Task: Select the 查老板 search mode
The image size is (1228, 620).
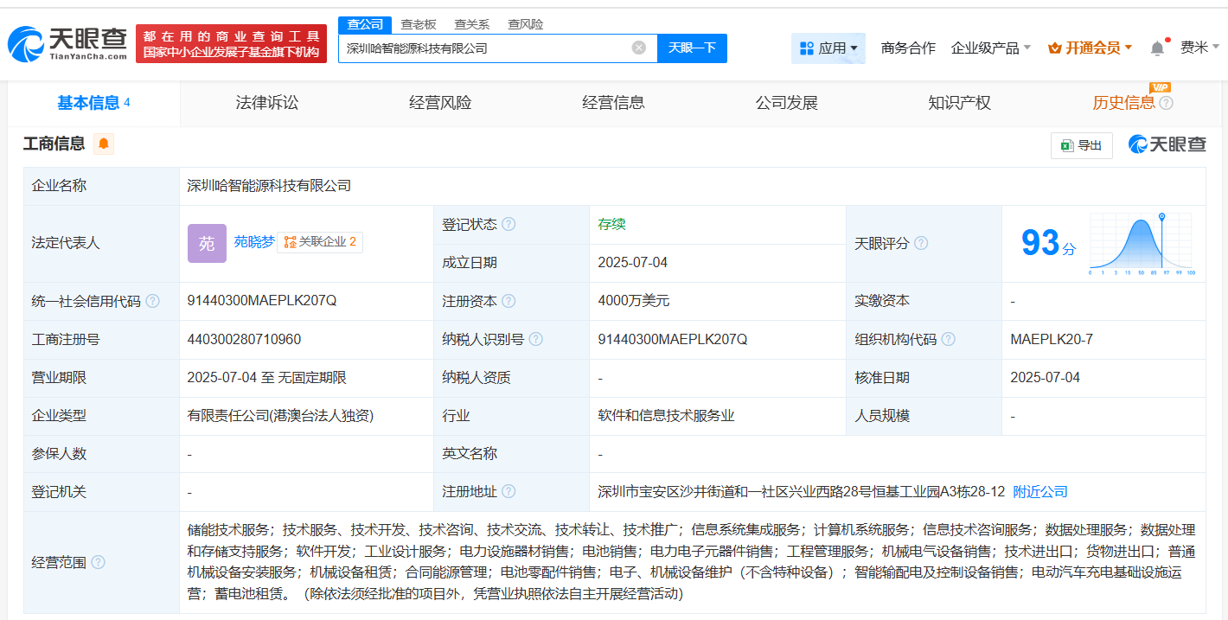Action: pyautogui.click(x=418, y=24)
